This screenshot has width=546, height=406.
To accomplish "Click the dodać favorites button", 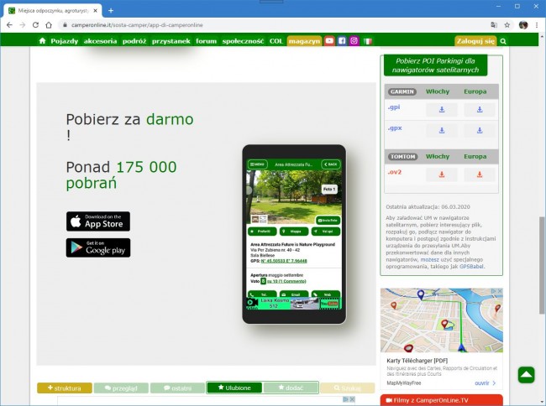I will tap(291, 388).
